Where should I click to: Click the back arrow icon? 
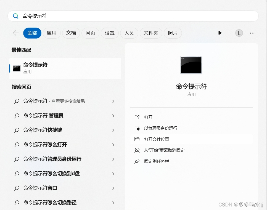16,33
